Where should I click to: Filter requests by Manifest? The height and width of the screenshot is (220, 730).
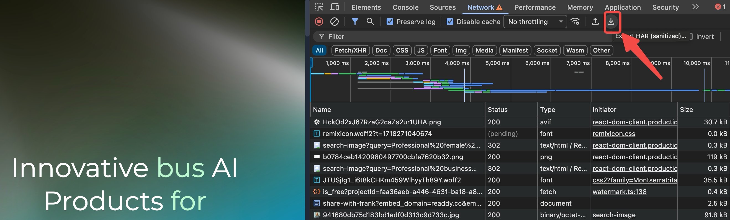click(x=515, y=50)
